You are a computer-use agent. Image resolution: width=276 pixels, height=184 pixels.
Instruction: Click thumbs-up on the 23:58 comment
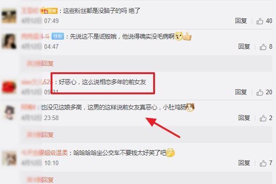coord(263,118)
